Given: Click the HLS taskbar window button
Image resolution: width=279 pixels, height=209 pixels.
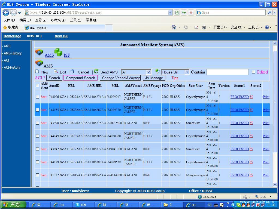Looking at the screenshot, I should coord(194,205).
